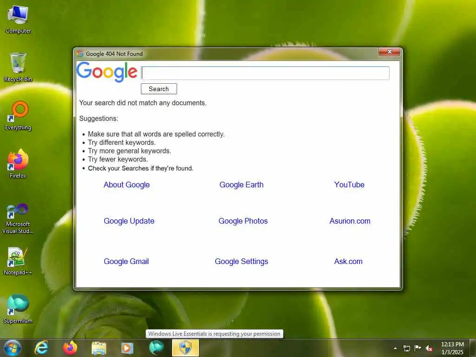Select the Recycle Bin icon
476x357 pixels.
click(18, 67)
